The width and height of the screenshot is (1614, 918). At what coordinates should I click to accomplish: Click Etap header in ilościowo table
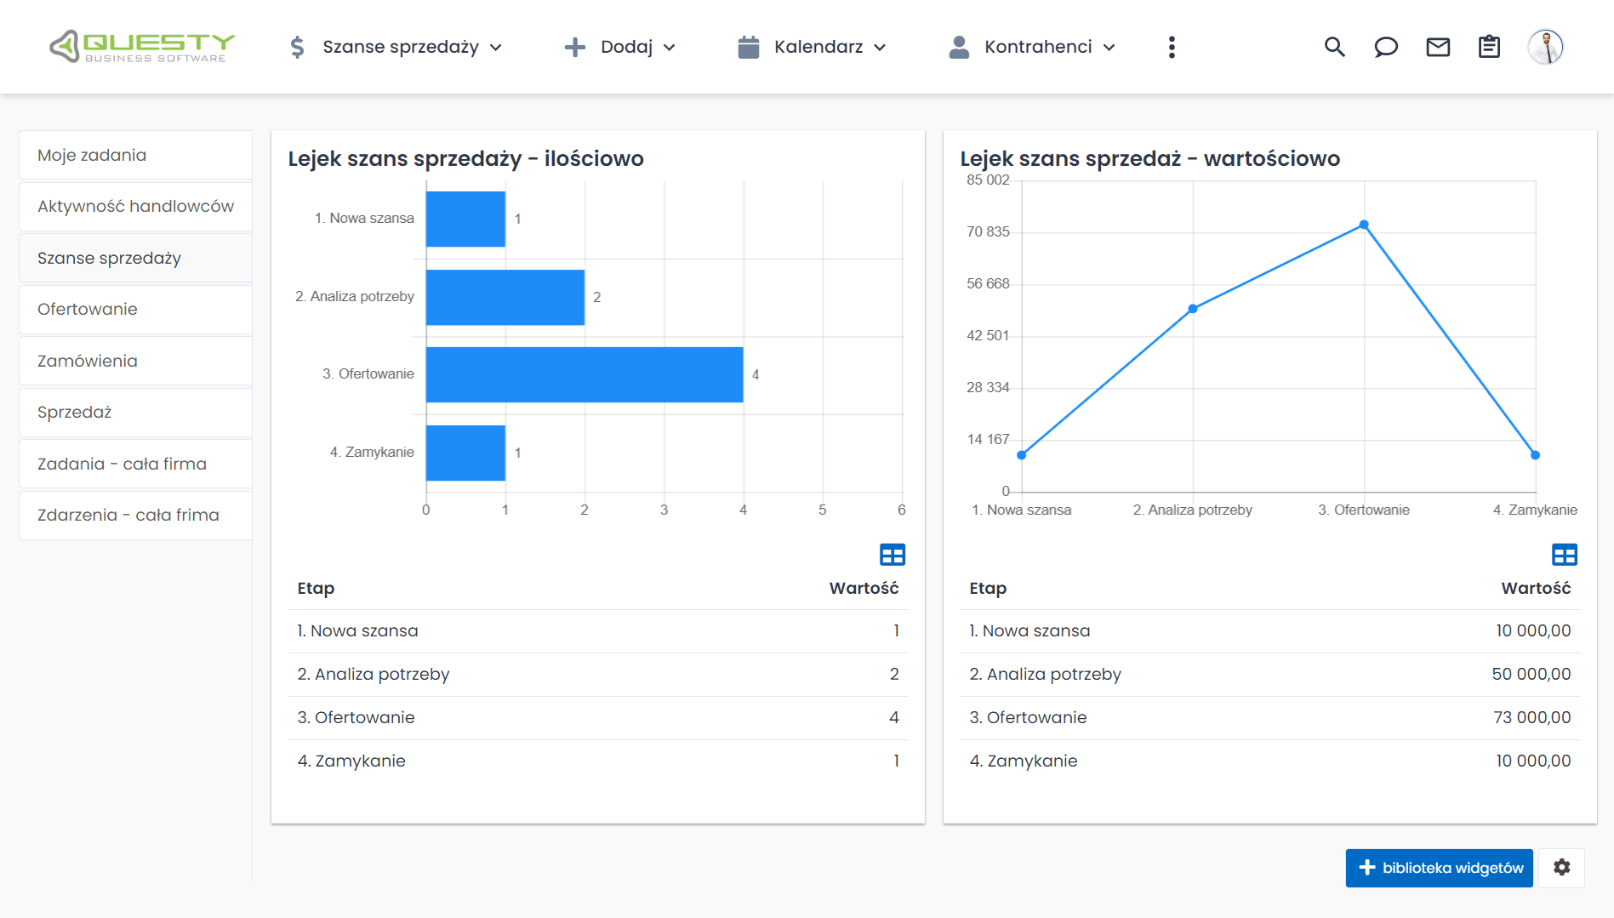[x=316, y=589]
